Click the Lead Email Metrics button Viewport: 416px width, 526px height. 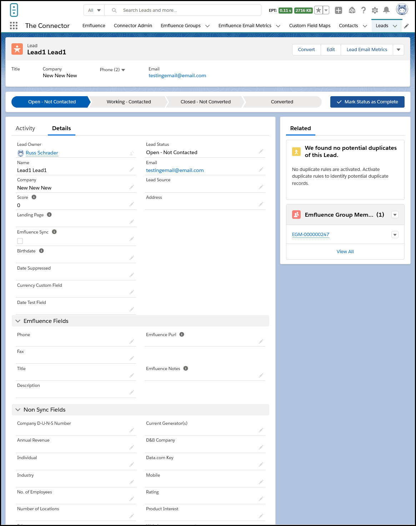point(367,50)
